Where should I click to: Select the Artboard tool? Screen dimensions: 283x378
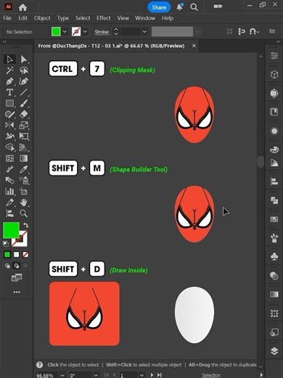(24, 191)
